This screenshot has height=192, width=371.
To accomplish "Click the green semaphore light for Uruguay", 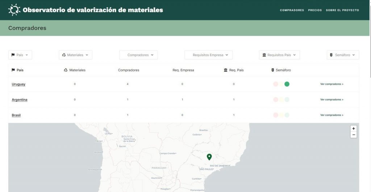I will point(287,84).
